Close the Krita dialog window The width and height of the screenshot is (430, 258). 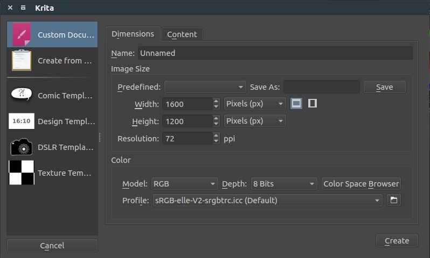(10, 8)
